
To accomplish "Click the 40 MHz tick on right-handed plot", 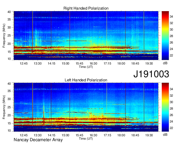I will (9, 12).
